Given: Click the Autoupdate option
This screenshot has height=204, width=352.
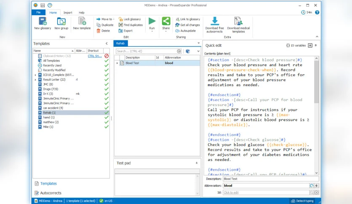Looking at the screenshot, I should pyautogui.click(x=185, y=31).
